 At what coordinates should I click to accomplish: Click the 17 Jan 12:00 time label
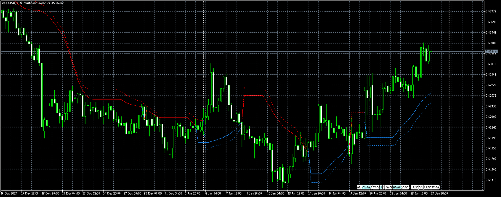(x=357, y=193)
